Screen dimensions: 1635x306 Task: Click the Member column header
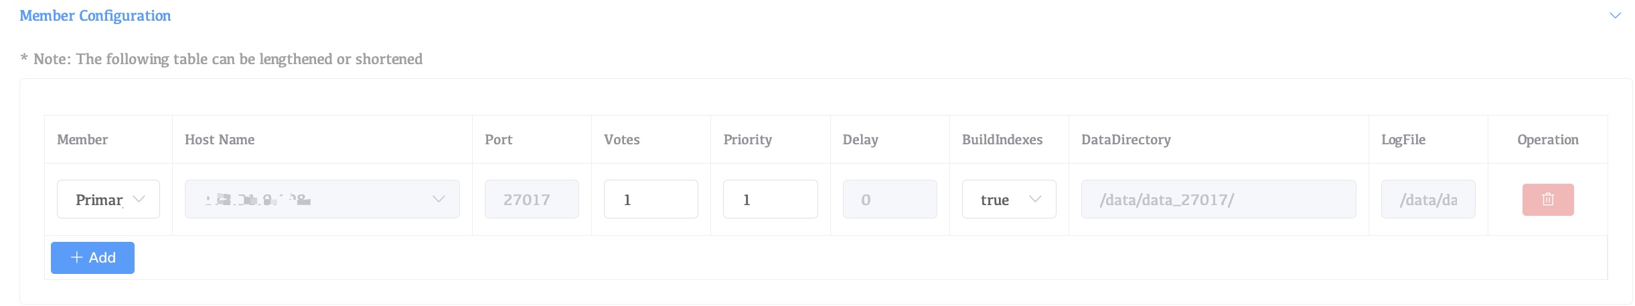(82, 140)
